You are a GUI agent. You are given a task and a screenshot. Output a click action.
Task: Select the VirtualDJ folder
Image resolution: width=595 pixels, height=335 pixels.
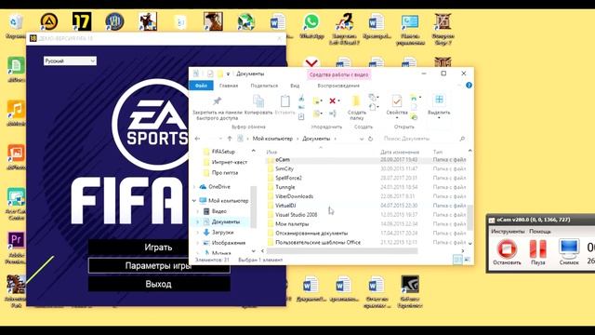coord(285,206)
